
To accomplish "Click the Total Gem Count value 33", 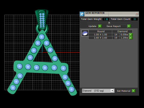I will pyautogui.click(x=134, y=19).
